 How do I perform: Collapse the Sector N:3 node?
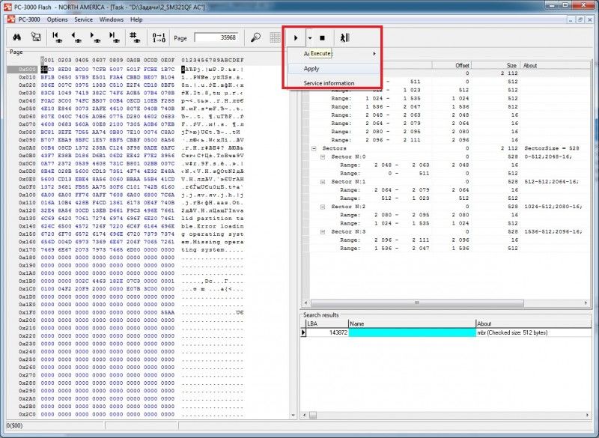coord(323,232)
